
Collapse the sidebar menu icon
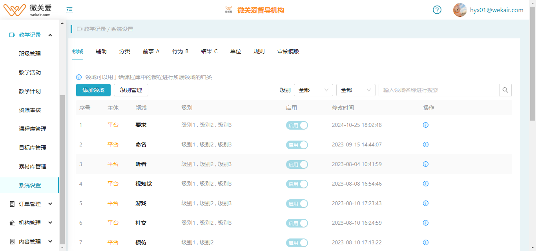click(x=69, y=10)
